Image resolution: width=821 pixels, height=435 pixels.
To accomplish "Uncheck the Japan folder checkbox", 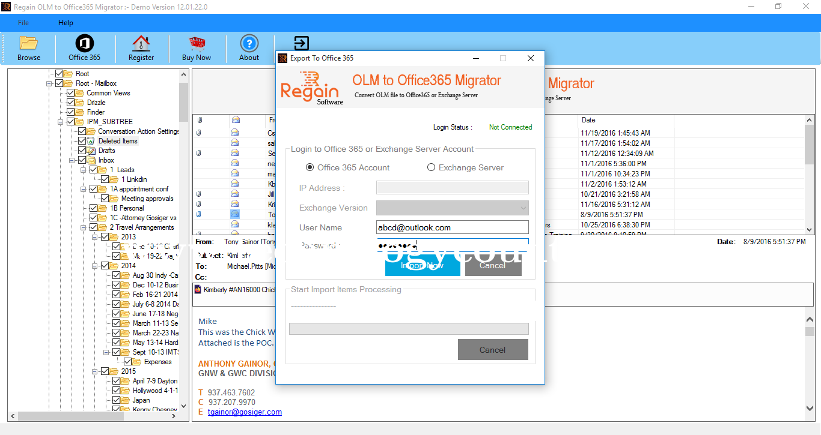I will coord(117,400).
